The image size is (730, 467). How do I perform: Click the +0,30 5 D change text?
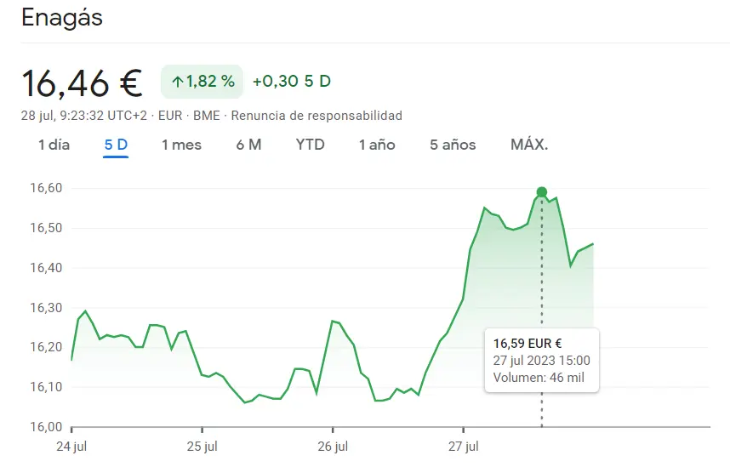point(292,82)
